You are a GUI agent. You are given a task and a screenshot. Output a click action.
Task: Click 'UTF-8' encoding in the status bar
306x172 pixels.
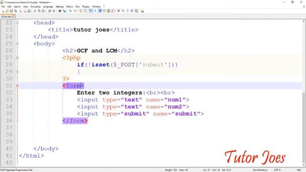click(x=277, y=170)
